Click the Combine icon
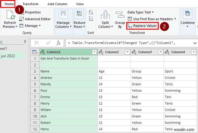Image resolution: width=198 pixels, height=133 pixels. point(187,14)
